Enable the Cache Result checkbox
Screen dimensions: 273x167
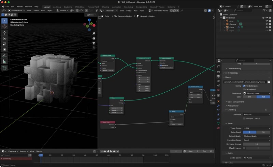coord(244,89)
